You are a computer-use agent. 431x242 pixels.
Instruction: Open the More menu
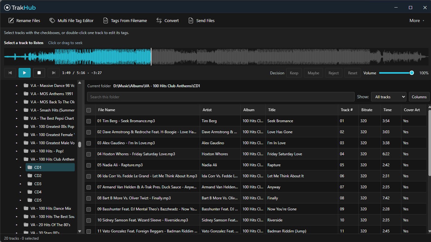point(417,21)
